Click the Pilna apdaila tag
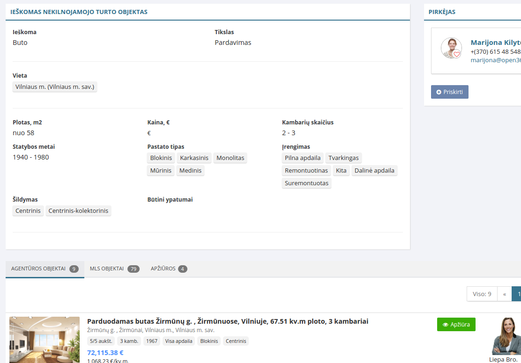 point(303,158)
